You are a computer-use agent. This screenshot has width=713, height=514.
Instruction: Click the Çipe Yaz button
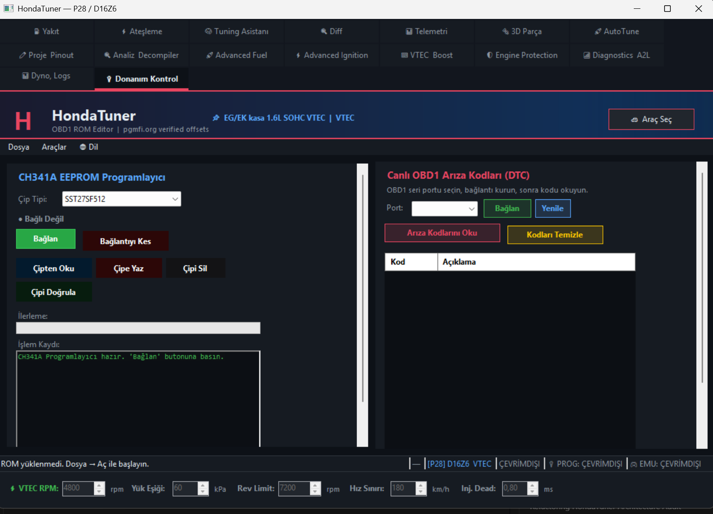129,268
